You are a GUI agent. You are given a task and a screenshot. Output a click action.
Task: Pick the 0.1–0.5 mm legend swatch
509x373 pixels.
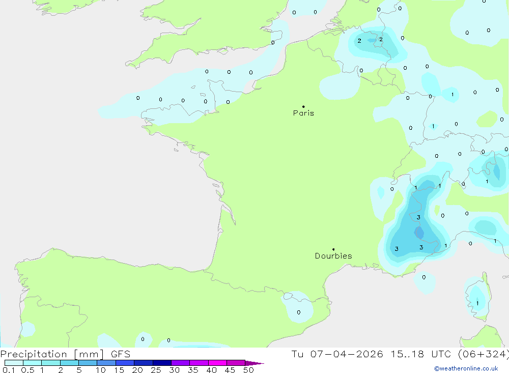(14, 363)
